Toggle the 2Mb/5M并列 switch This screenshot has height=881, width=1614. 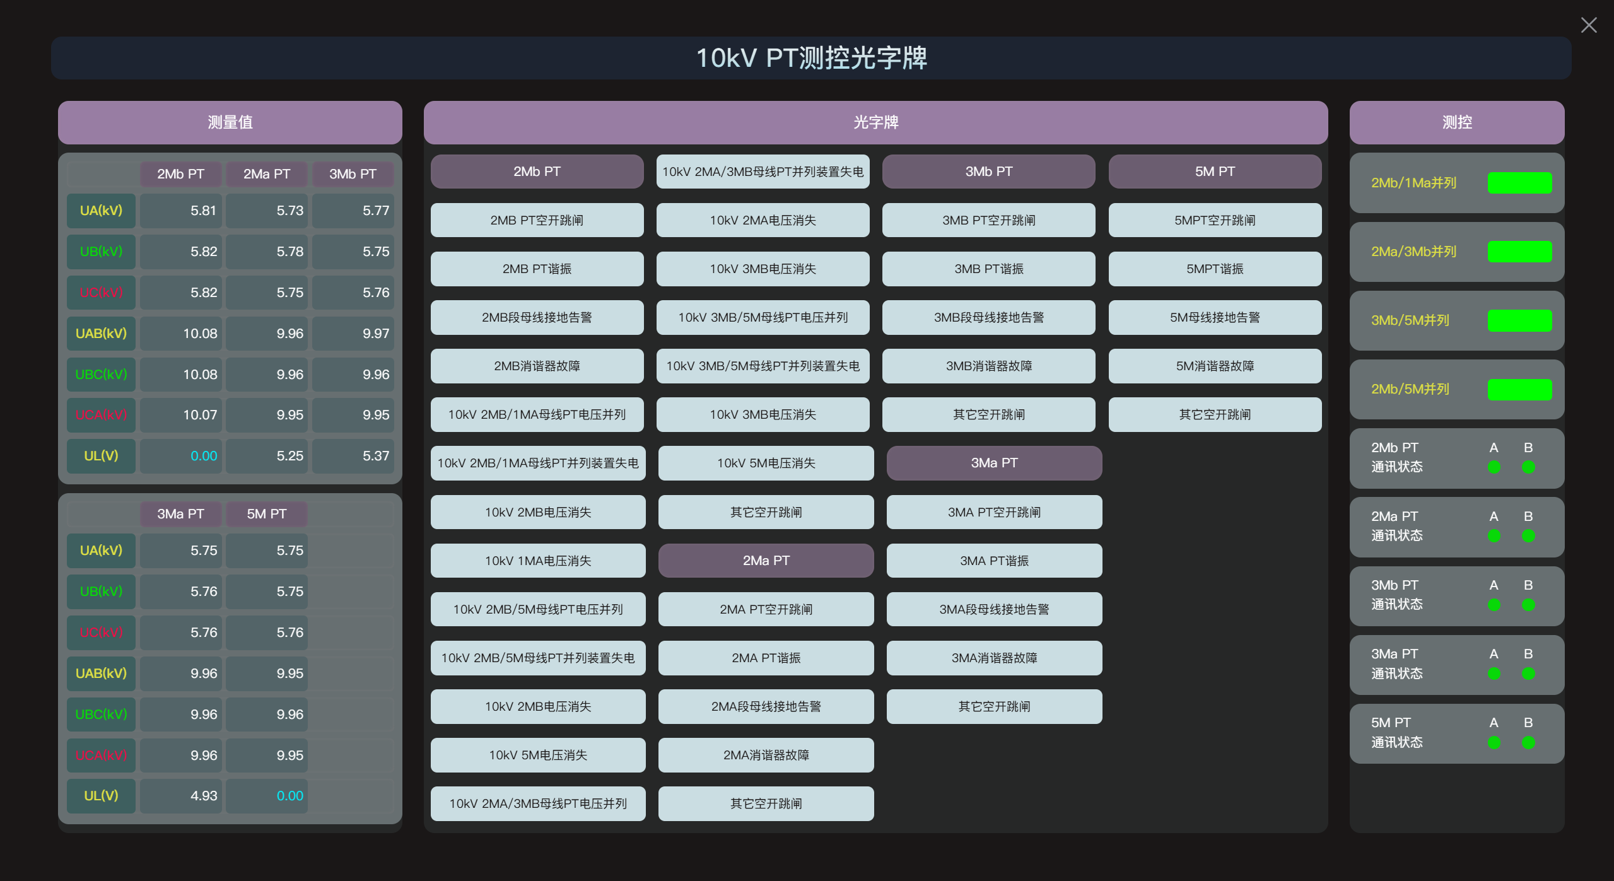coord(1518,389)
